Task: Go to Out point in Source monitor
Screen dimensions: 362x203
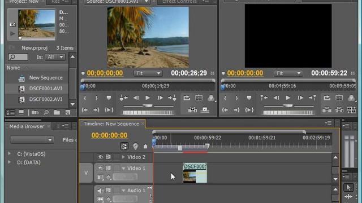Action: pos(96,110)
